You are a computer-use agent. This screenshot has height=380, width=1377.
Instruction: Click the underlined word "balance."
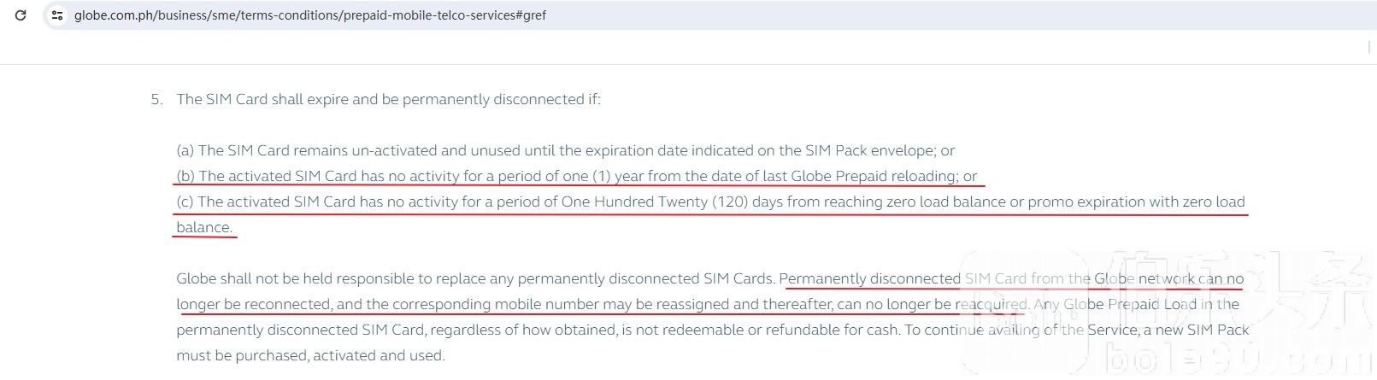pyautogui.click(x=203, y=227)
